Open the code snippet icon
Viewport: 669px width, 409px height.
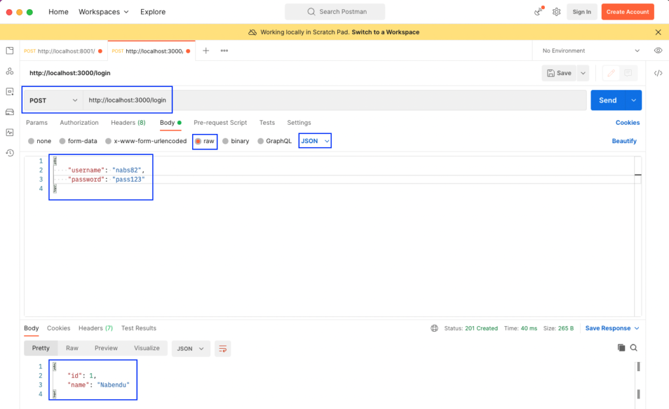pyautogui.click(x=658, y=73)
